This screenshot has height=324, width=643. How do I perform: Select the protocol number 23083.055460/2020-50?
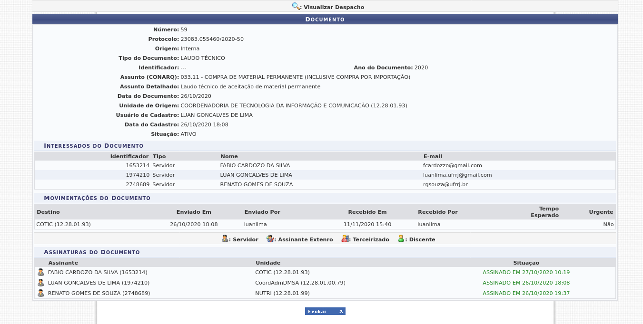212,39
